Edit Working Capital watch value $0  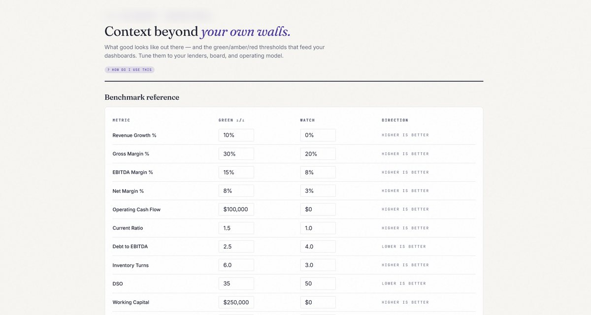point(318,303)
